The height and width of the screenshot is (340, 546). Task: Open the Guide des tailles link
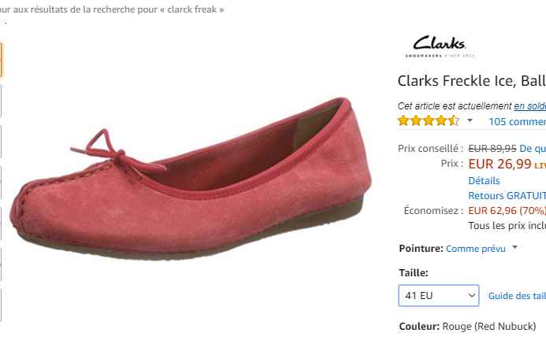click(x=517, y=296)
